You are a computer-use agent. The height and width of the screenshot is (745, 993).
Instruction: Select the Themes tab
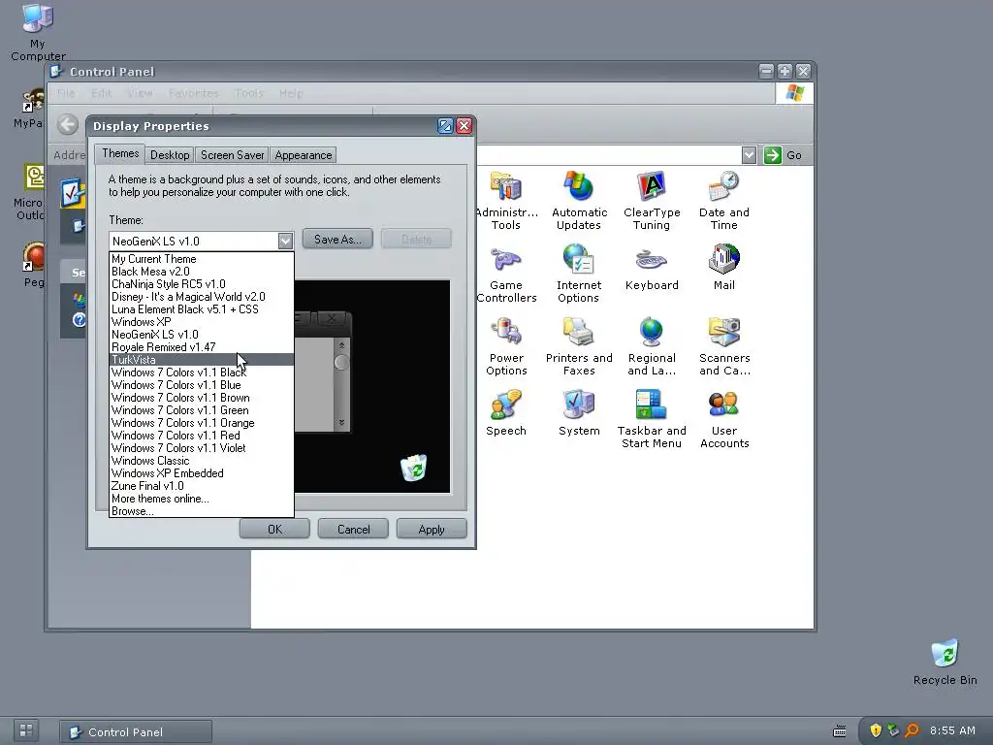(120, 154)
